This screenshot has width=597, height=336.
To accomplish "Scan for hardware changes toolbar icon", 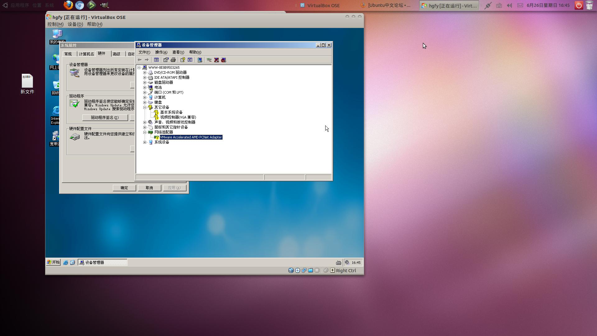I will (x=200, y=60).
